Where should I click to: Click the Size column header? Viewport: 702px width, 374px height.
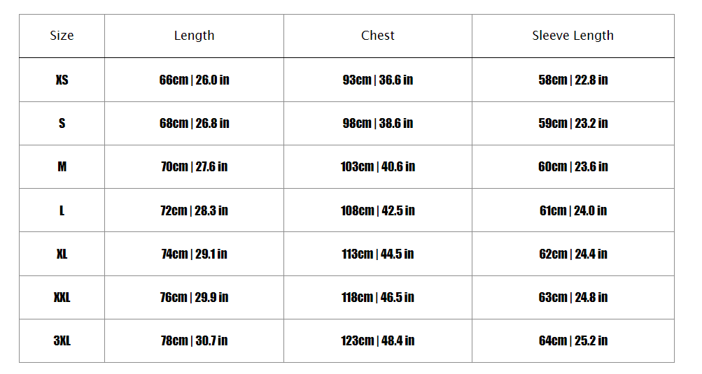pyautogui.click(x=62, y=36)
